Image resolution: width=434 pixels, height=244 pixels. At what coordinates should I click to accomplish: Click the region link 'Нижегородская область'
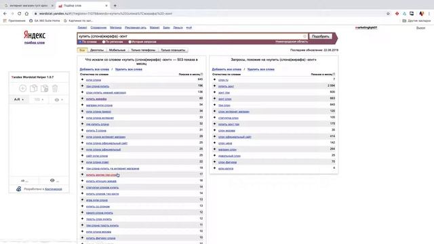point(292,41)
